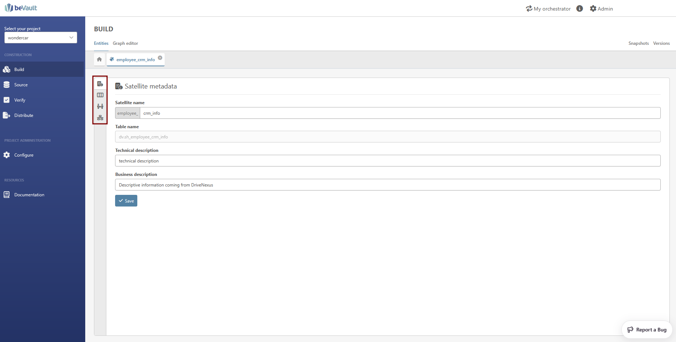The image size is (676, 342).
Task: Navigate to Source in the sidebar
Action: point(21,85)
